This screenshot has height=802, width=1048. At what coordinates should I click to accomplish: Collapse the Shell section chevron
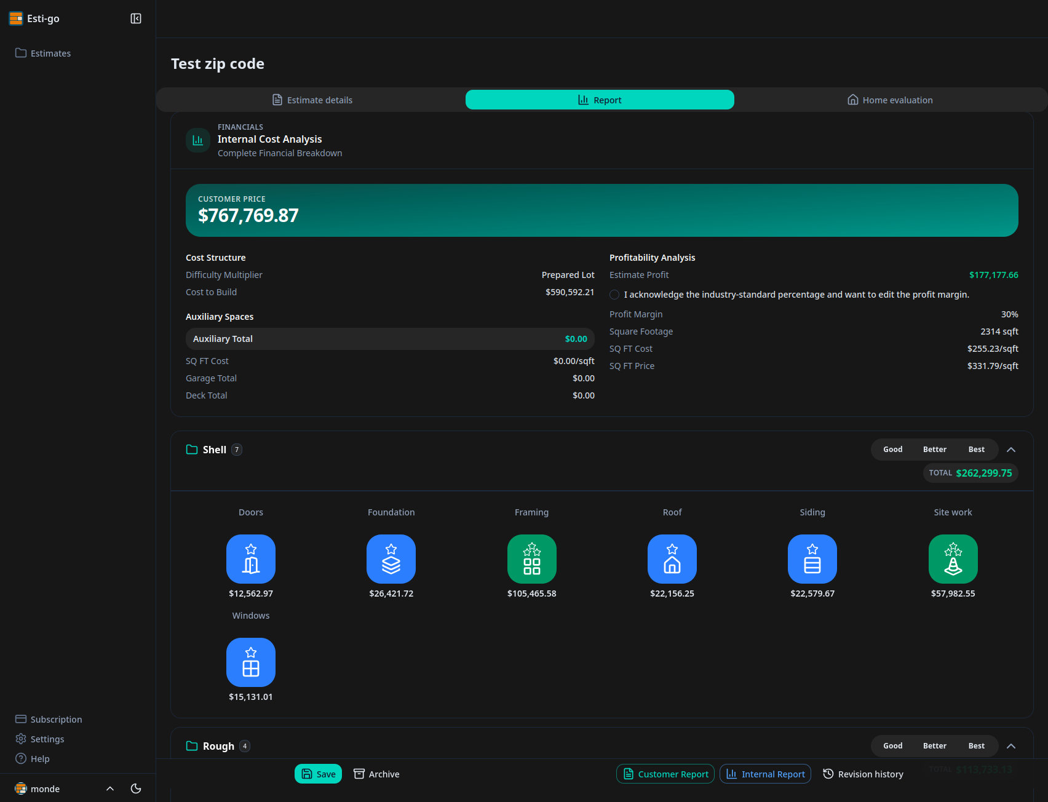click(1011, 450)
